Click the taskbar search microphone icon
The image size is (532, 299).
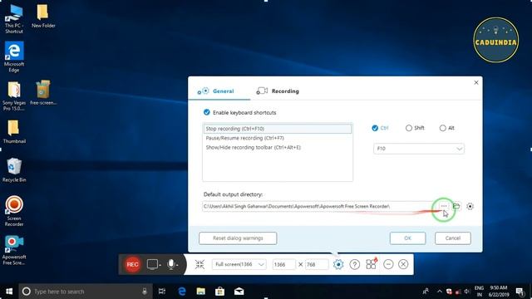[145, 292]
